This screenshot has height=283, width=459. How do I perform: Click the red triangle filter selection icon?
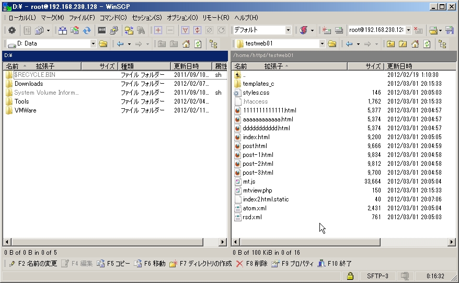185,30
